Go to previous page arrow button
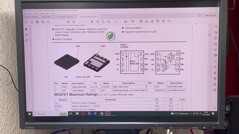The height and width of the screenshot is (134, 239). 68,22
